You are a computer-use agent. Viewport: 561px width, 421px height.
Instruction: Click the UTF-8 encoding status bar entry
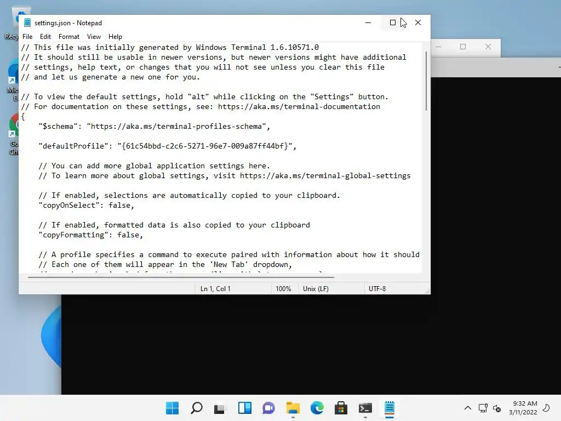pos(377,288)
